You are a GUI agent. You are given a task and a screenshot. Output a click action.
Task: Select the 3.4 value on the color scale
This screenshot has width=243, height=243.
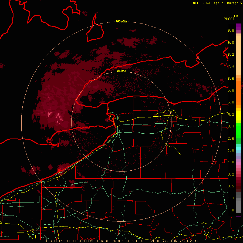231,126
